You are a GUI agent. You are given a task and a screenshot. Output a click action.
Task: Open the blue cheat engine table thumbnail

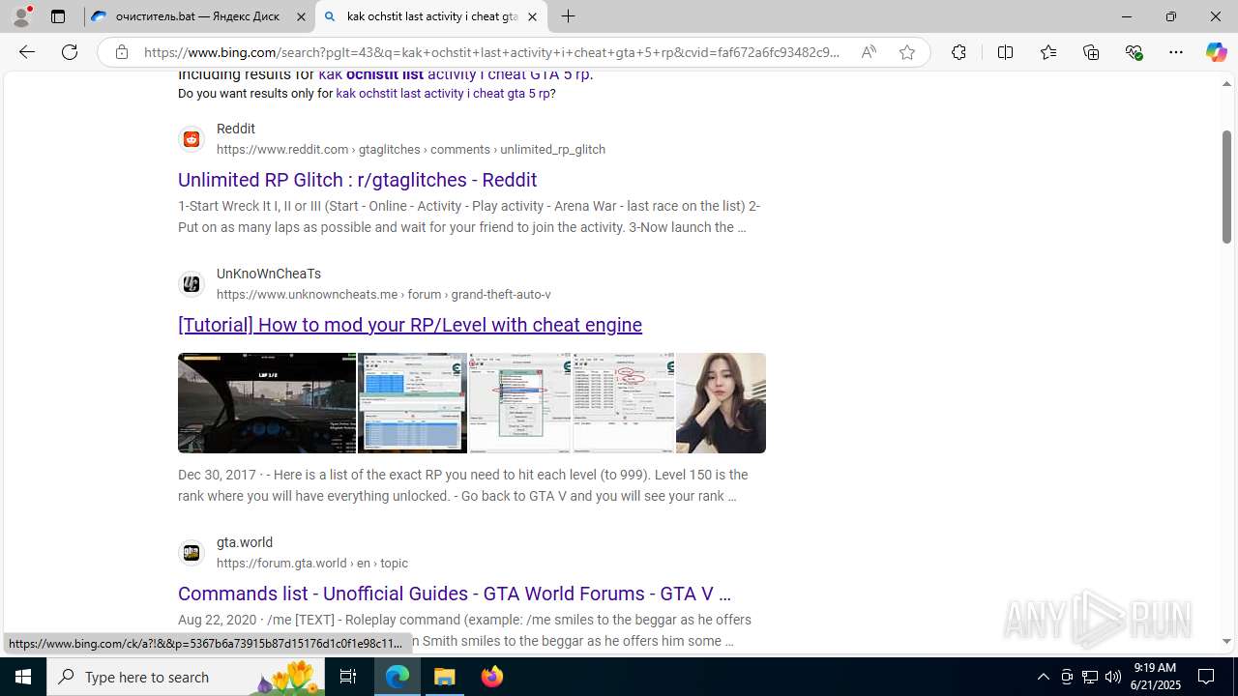coord(412,403)
